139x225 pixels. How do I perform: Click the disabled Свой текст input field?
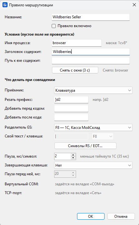click(71, 136)
